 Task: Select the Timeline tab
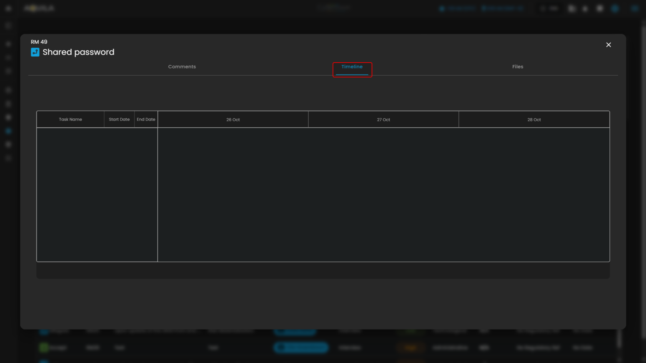coord(352,67)
